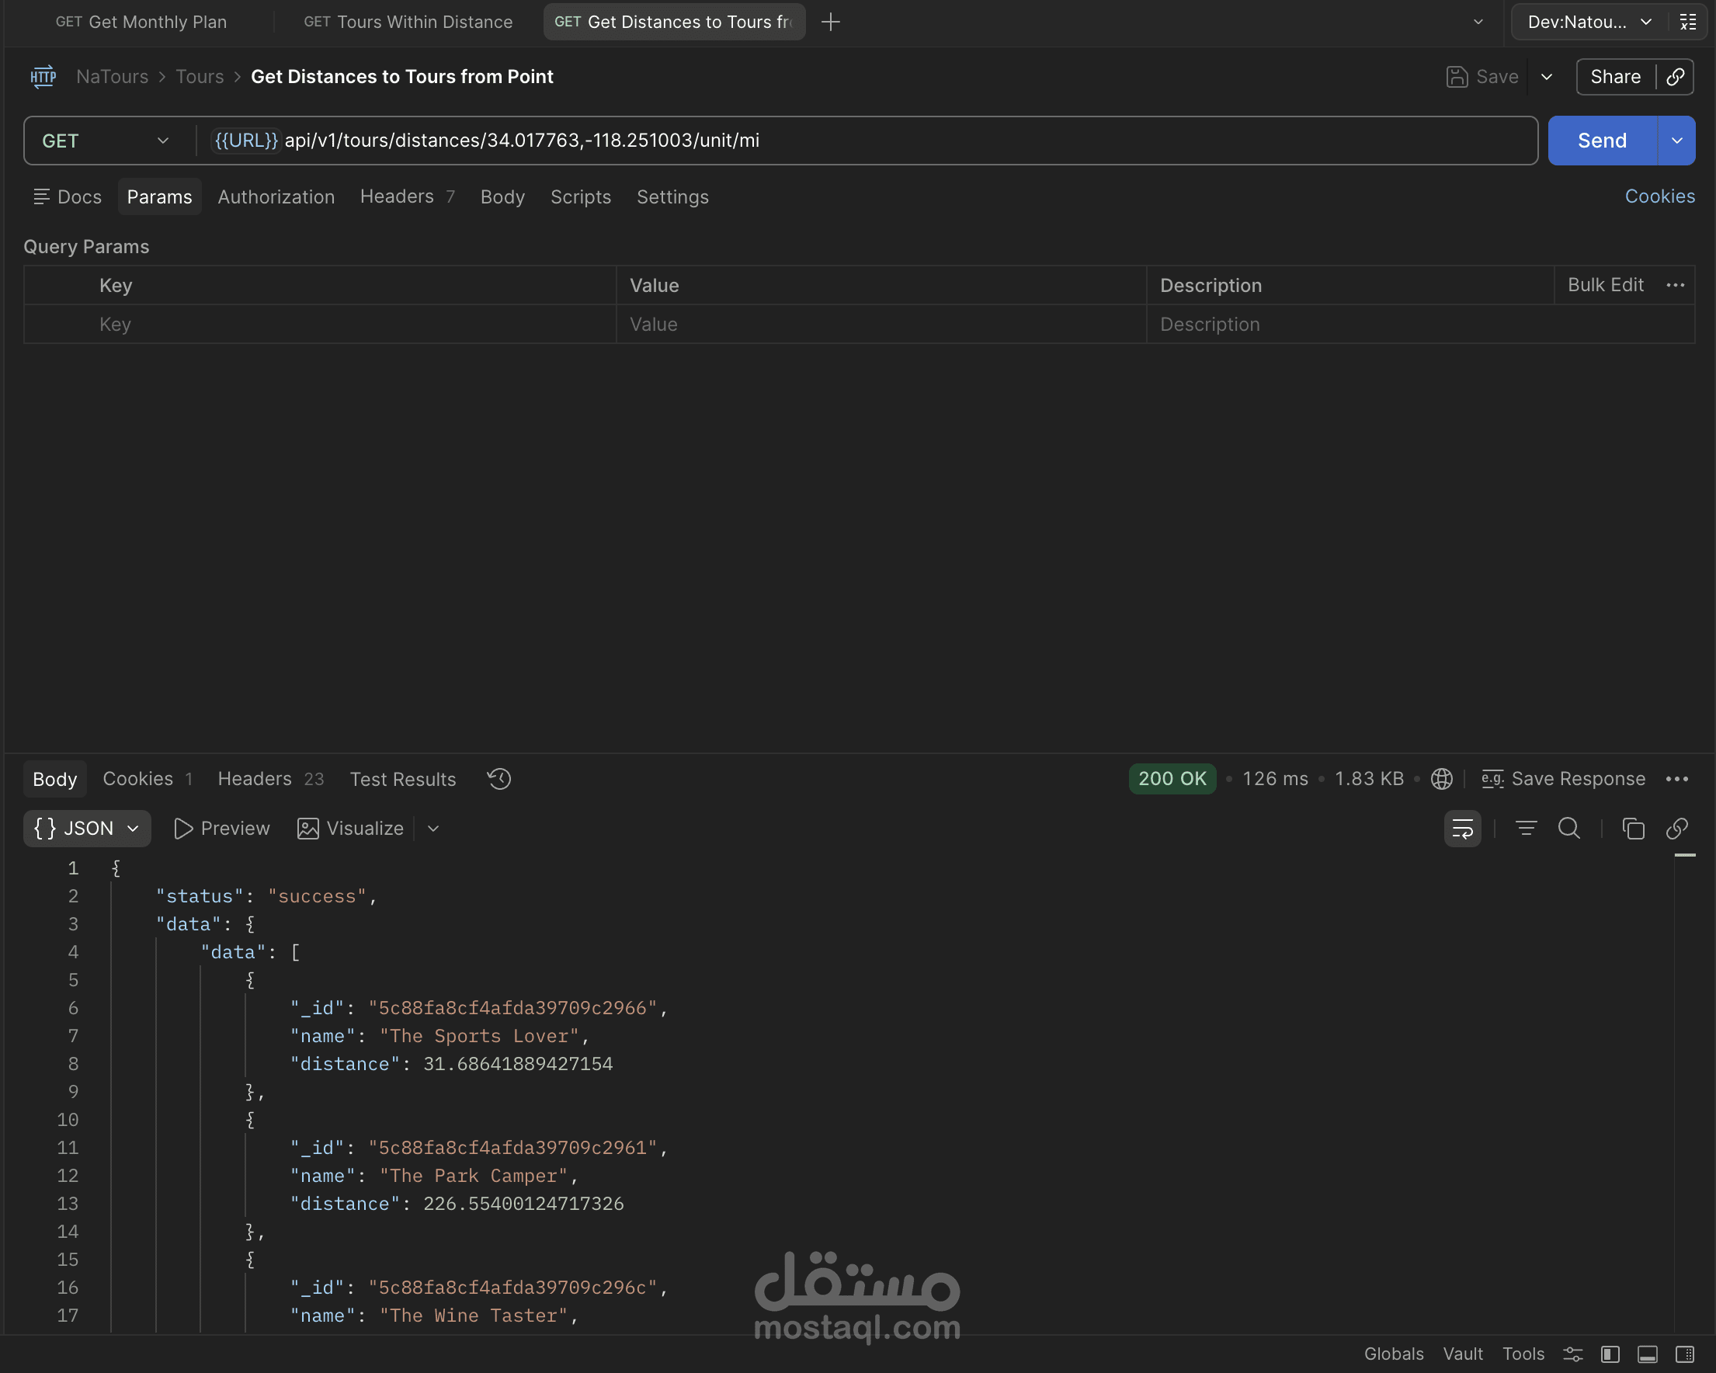Open the Send button dropdown arrow

(x=1676, y=141)
